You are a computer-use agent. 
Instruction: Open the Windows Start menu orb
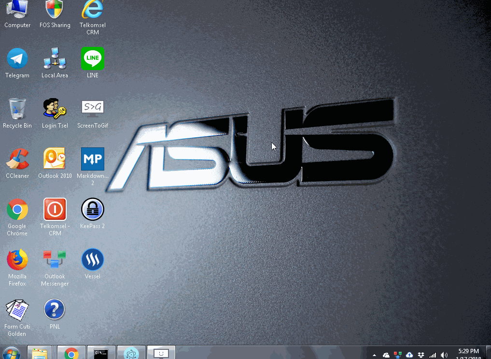pyautogui.click(x=12, y=353)
